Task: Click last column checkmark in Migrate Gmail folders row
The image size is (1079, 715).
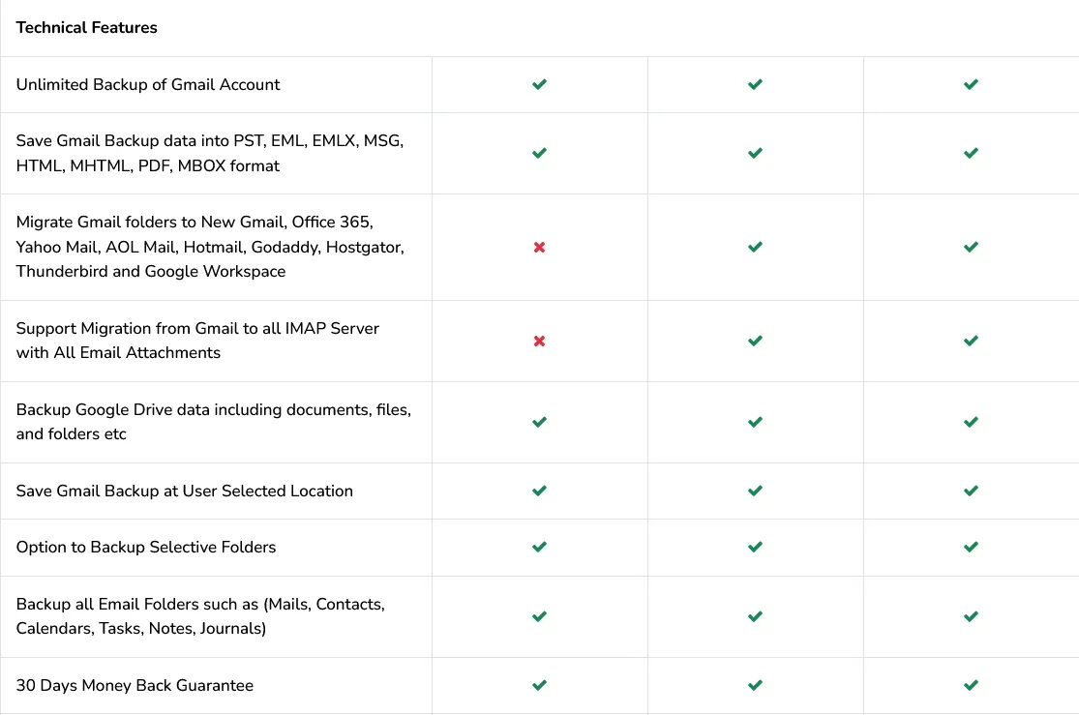Action: click(x=971, y=248)
